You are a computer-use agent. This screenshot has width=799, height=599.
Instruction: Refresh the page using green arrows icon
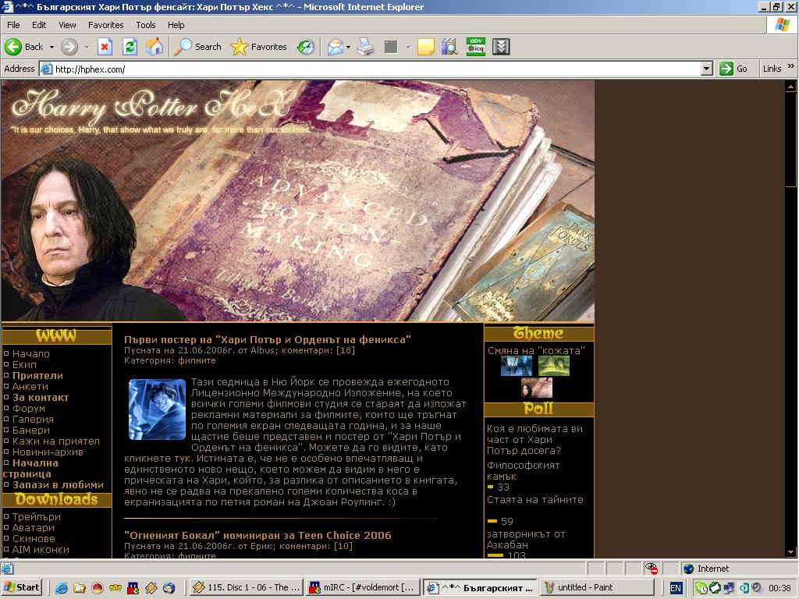pos(130,47)
